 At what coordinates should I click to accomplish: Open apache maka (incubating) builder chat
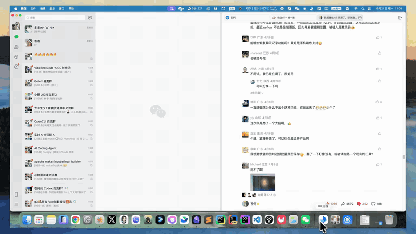pyautogui.click(x=59, y=163)
